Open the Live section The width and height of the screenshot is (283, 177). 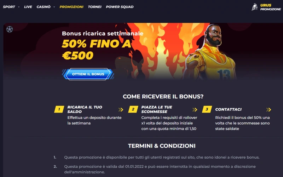click(x=28, y=7)
